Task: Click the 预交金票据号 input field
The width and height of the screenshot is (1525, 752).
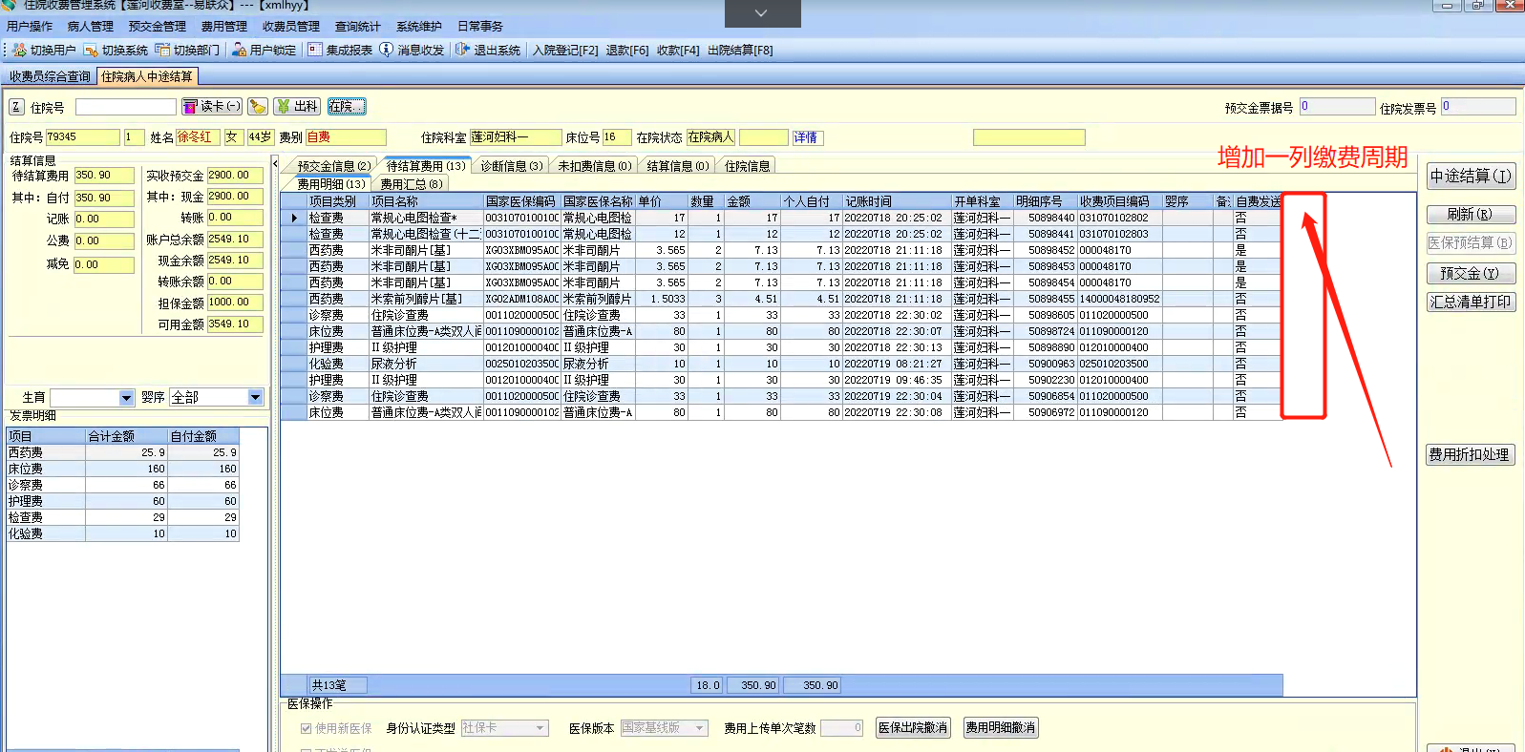Action: (x=1337, y=107)
